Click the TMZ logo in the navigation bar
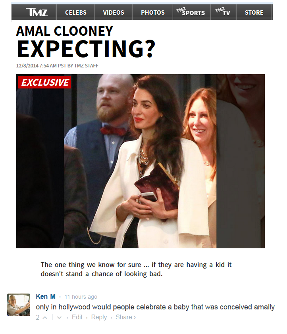The image size is (287, 334). point(37,12)
